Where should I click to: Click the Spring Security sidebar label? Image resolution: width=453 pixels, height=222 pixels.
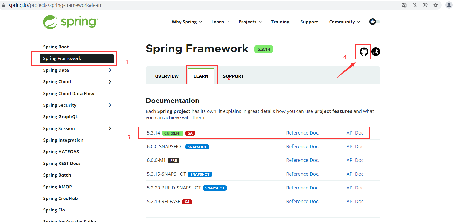coord(60,105)
